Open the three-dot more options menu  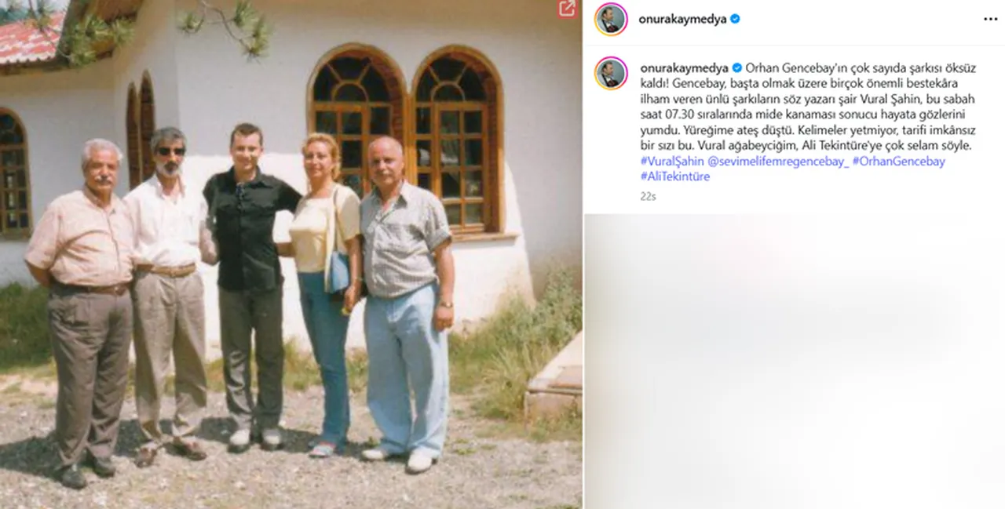click(x=991, y=20)
